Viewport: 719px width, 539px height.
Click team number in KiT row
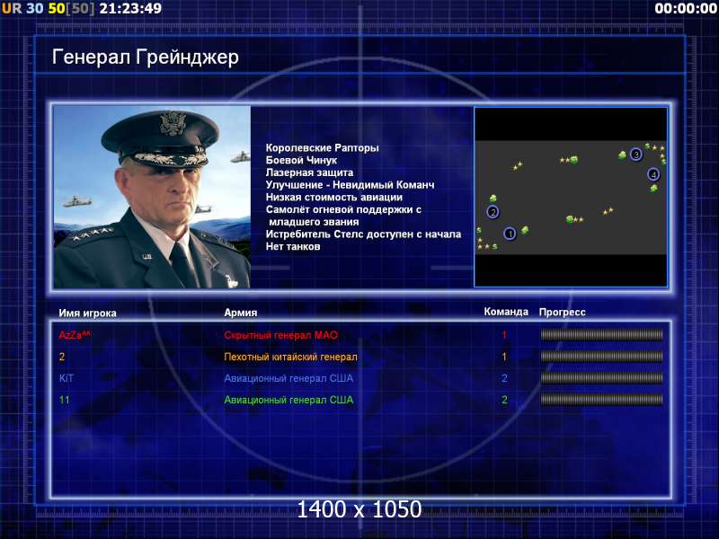(x=504, y=378)
